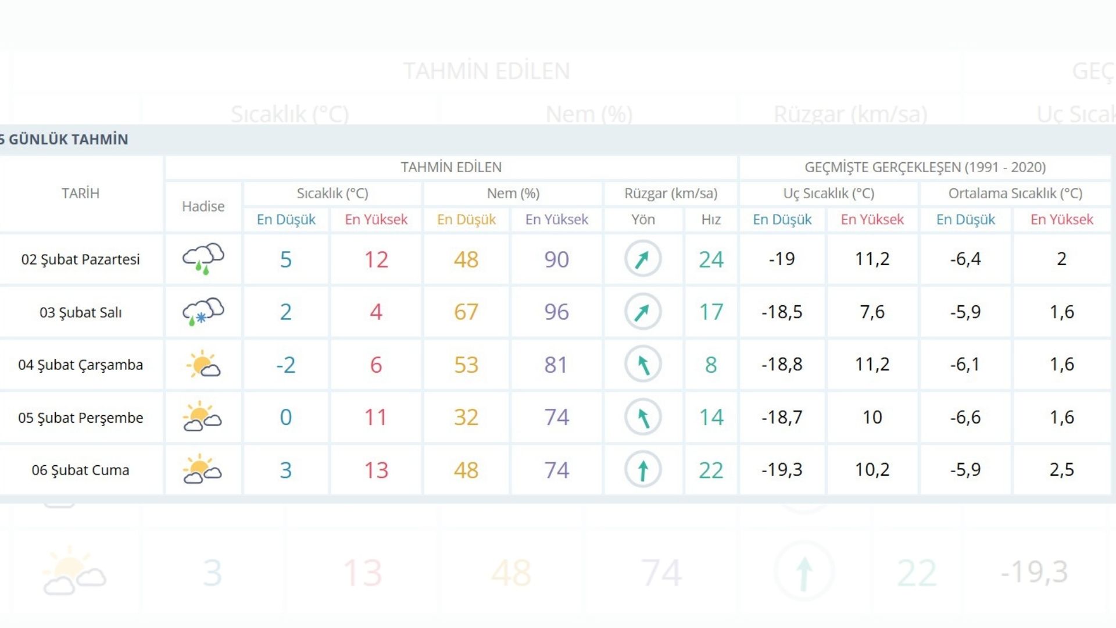
Task: Click the TARİH column header
Action: 81,193
